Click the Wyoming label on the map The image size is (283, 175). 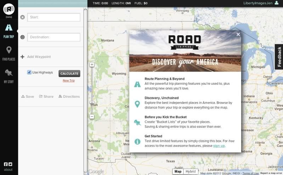(x=119, y=73)
